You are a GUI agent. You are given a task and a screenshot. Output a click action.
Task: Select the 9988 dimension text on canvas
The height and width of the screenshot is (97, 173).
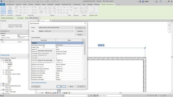pyautogui.click(x=101, y=45)
